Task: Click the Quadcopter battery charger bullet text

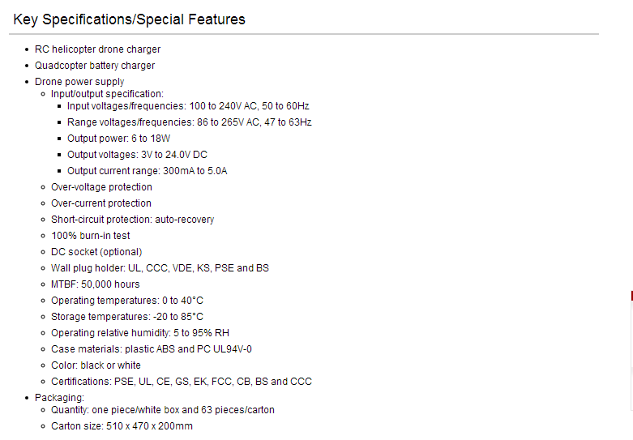Action: (95, 66)
